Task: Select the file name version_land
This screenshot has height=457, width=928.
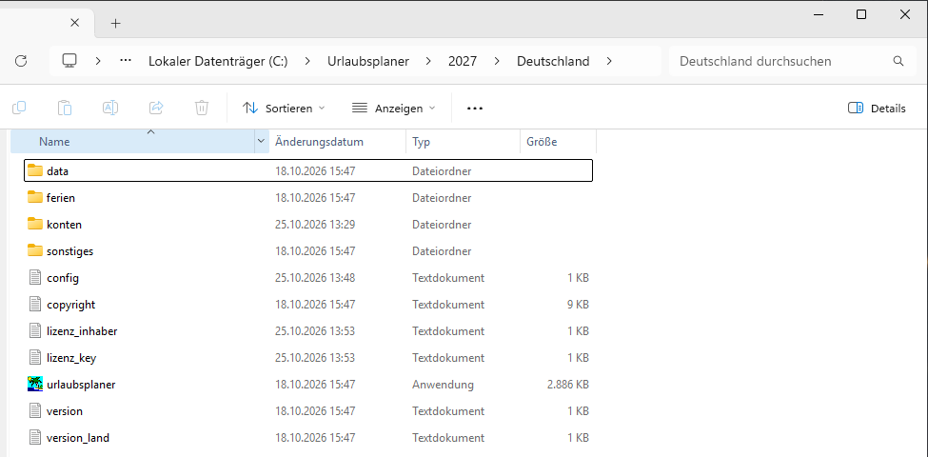Action: (x=78, y=437)
